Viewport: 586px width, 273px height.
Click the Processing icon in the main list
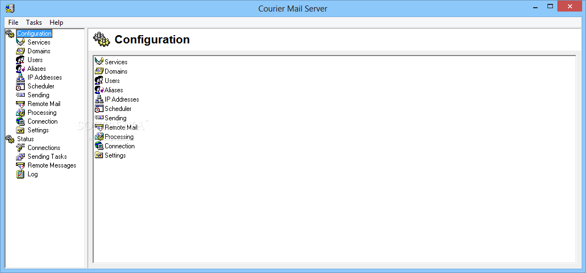tap(99, 136)
